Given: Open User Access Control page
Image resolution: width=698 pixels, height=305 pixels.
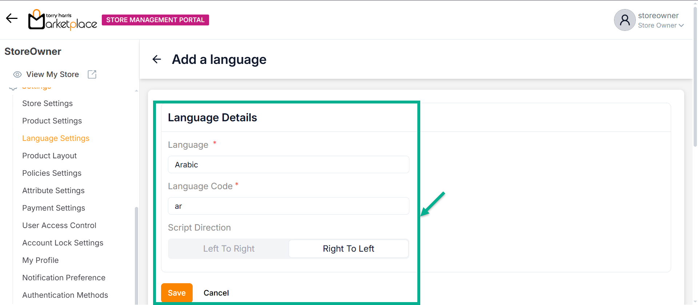Looking at the screenshot, I should coord(59,225).
